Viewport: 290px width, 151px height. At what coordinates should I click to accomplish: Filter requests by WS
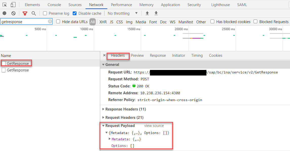pyautogui.click(x=172, y=22)
